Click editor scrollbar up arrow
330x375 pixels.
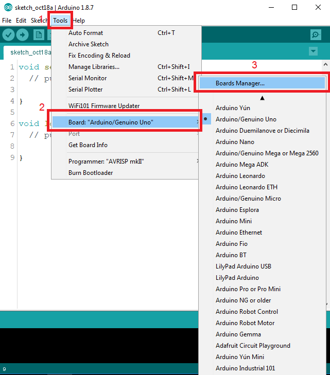[325, 65]
